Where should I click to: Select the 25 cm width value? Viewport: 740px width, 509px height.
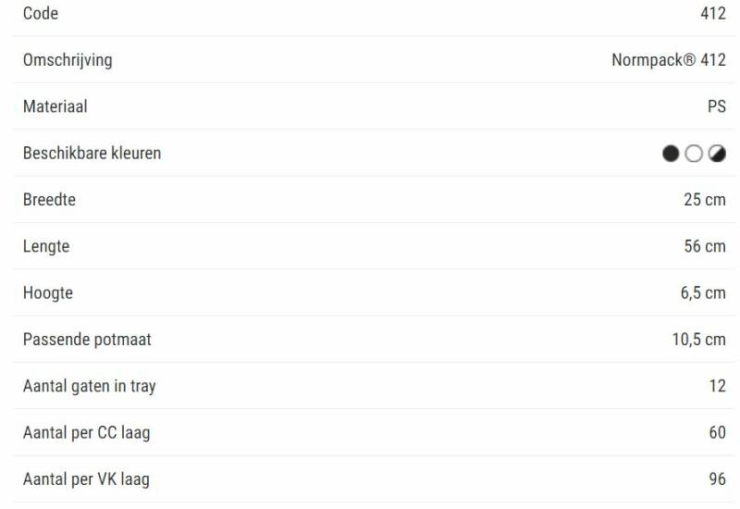coord(704,200)
